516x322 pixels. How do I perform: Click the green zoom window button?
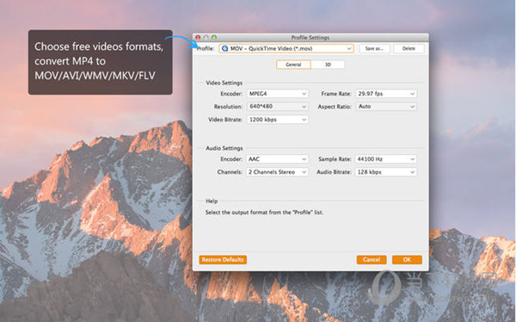(214, 38)
